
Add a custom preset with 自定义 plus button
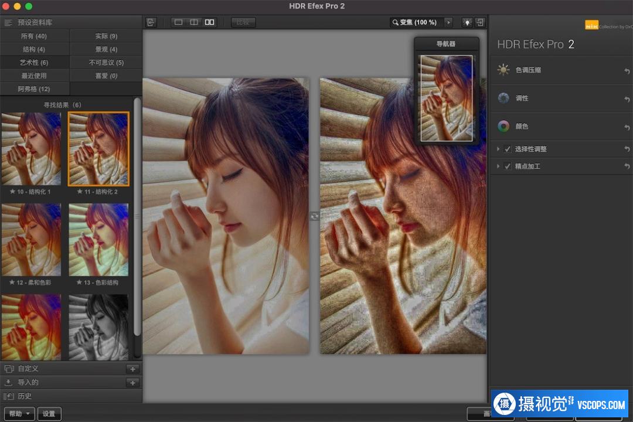(132, 369)
